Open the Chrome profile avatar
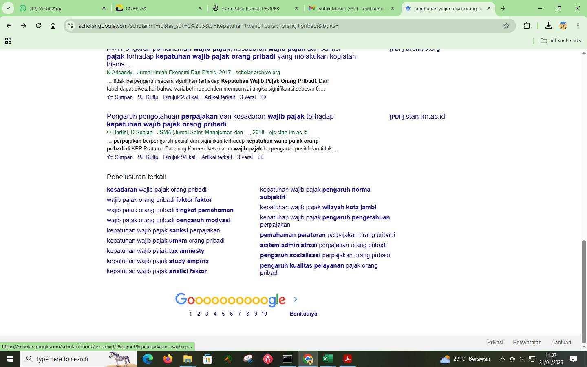 [563, 26]
